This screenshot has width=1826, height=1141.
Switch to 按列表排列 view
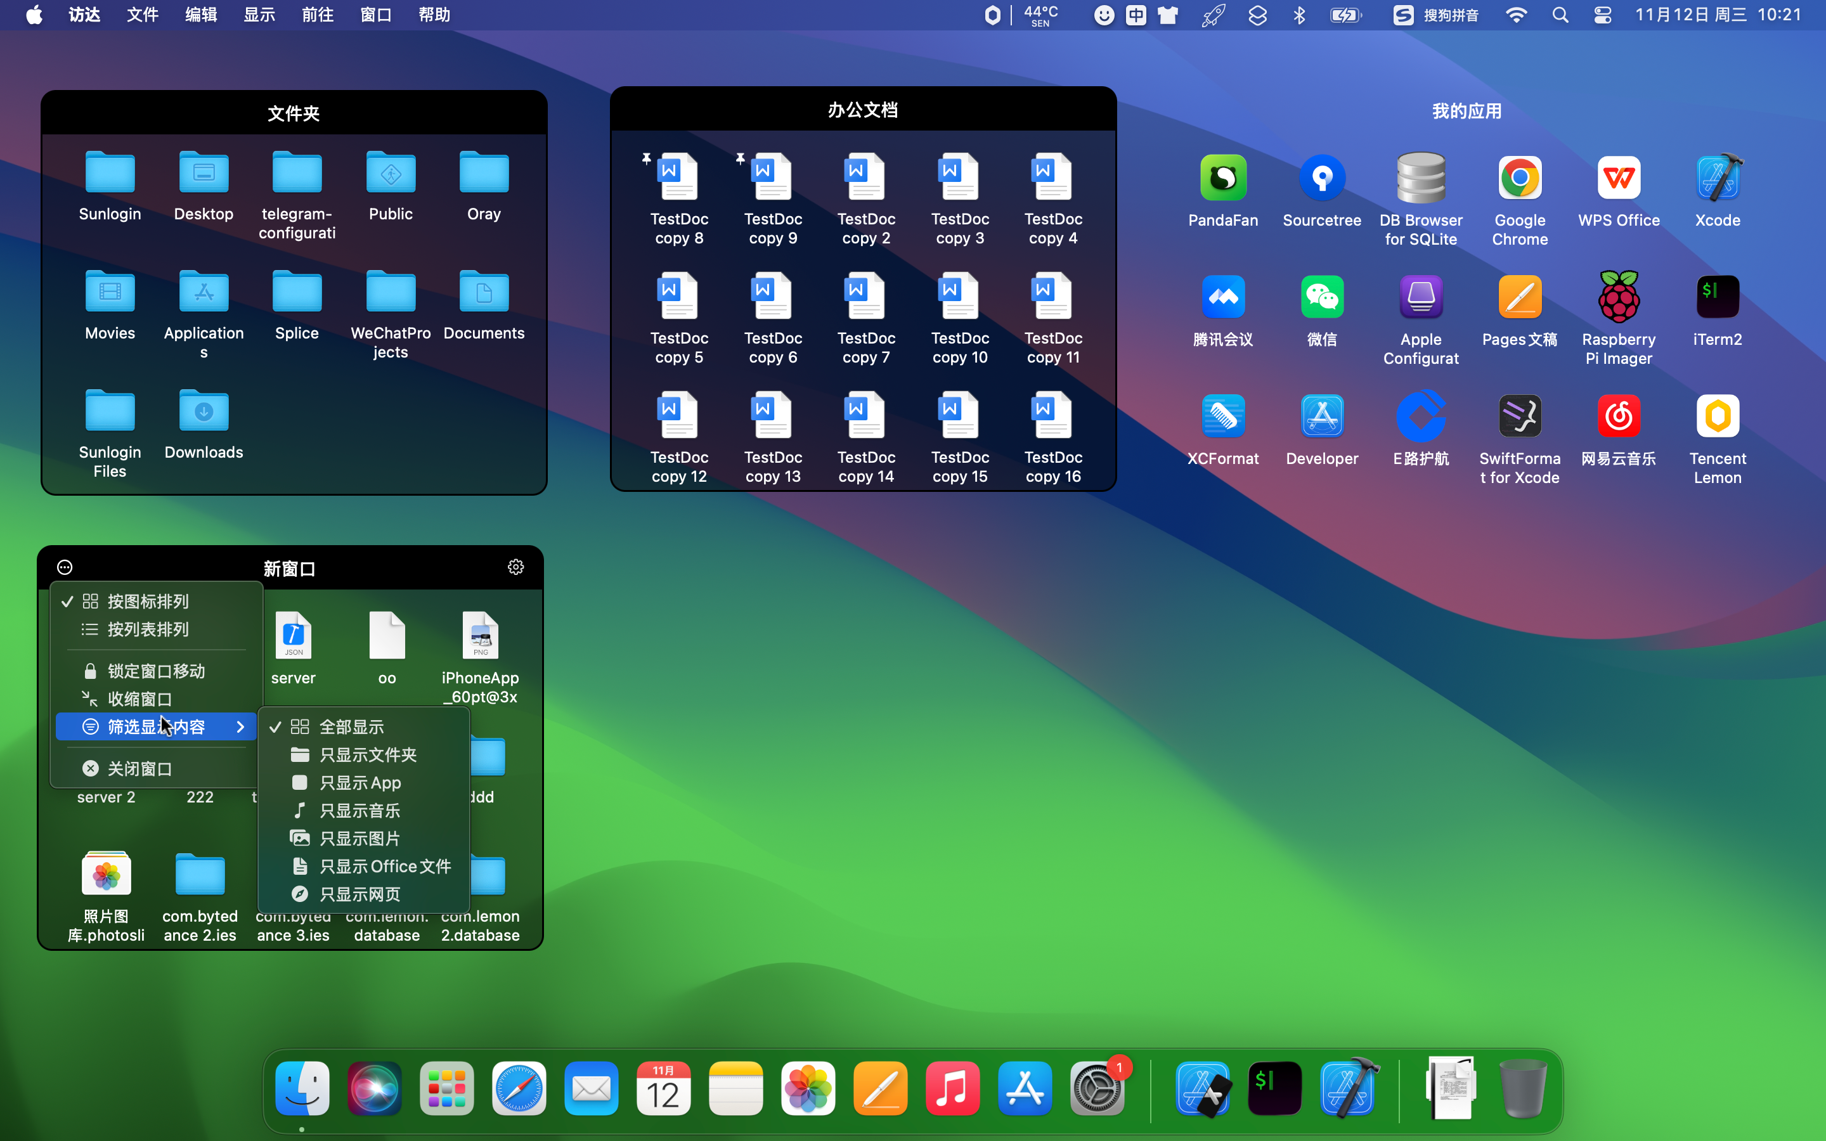[148, 629]
